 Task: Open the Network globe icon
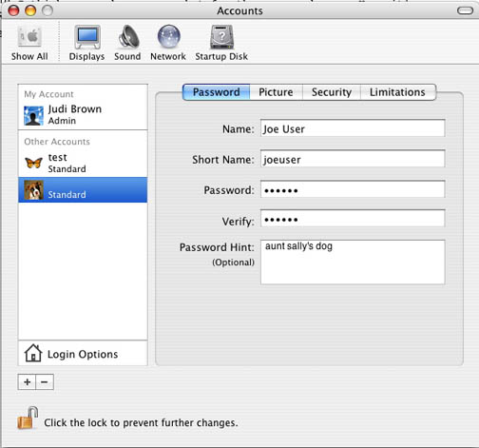pos(169,37)
